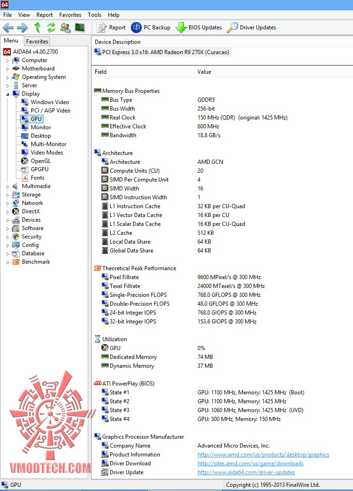This screenshot has height=491, width=353.
Task: Open Driver Updates from toolbar
Action: point(252,28)
